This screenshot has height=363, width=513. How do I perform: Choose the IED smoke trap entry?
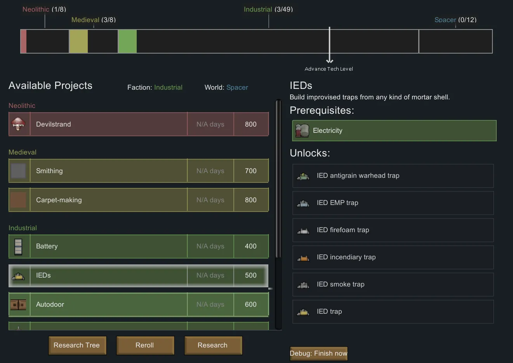(393, 285)
